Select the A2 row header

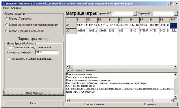[71, 31]
